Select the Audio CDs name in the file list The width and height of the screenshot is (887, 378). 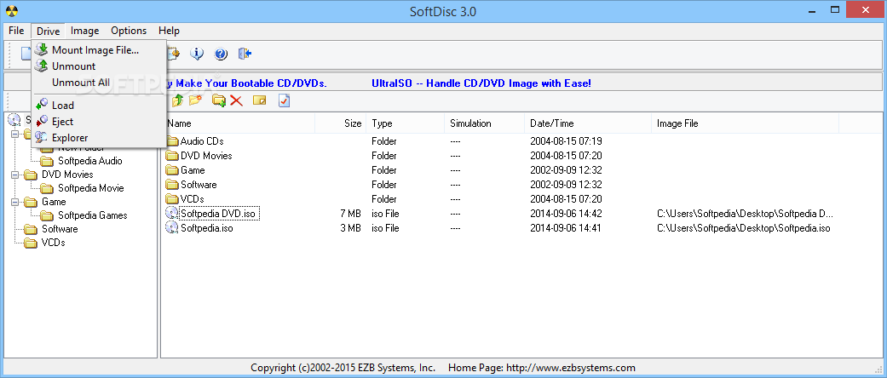click(202, 141)
